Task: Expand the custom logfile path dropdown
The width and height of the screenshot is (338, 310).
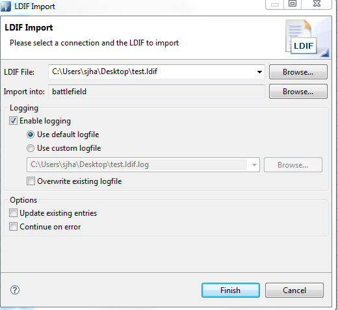Action: pyautogui.click(x=254, y=165)
